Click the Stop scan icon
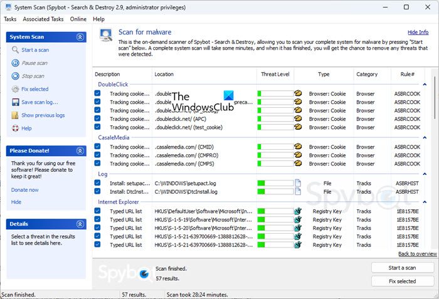The width and height of the screenshot is (439, 299). 15,76
